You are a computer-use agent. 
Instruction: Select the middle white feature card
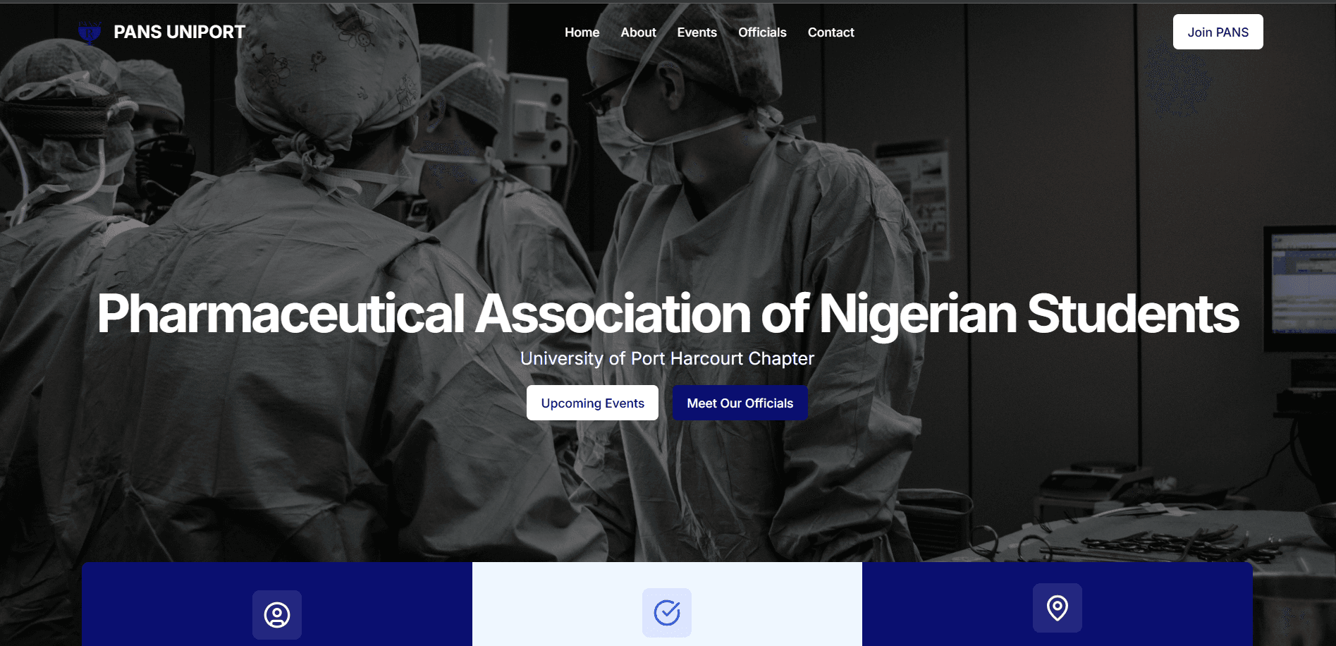[667, 604]
